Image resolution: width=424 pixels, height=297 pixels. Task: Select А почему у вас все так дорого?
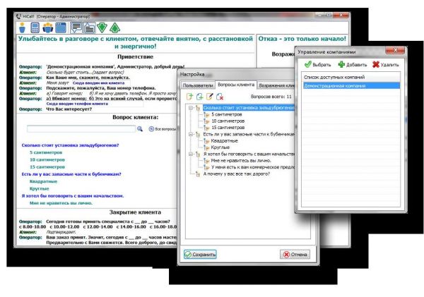pyautogui.click(x=237, y=174)
